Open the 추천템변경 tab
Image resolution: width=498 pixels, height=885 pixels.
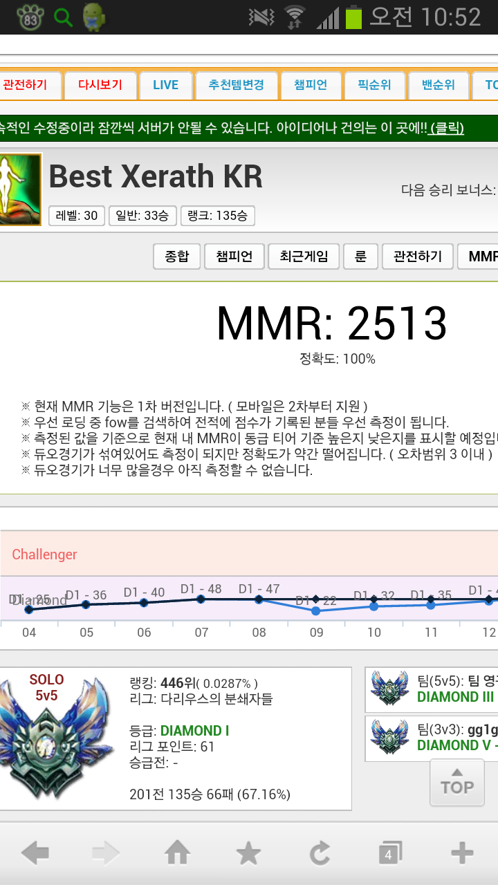pyautogui.click(x=237, y=86)
